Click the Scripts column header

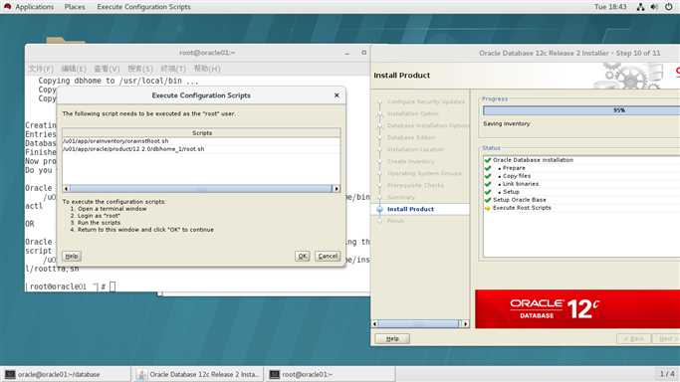[x=201, y=133]
